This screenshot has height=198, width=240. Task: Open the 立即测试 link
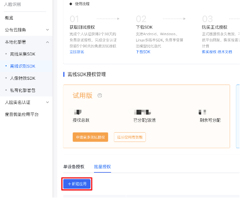[77, 52]
